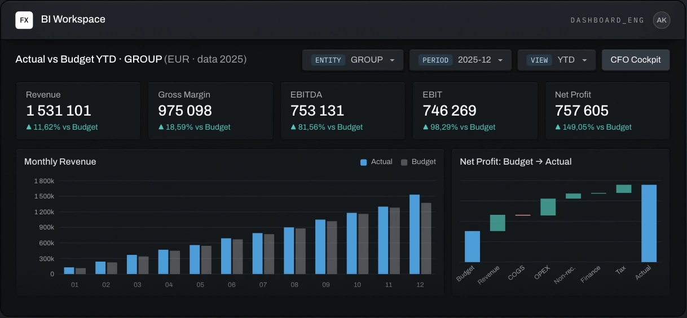This screenshot has height=318, width=687.
Task: Click the 753 131 EBITDA value
Action: click(x=318, y=111)
